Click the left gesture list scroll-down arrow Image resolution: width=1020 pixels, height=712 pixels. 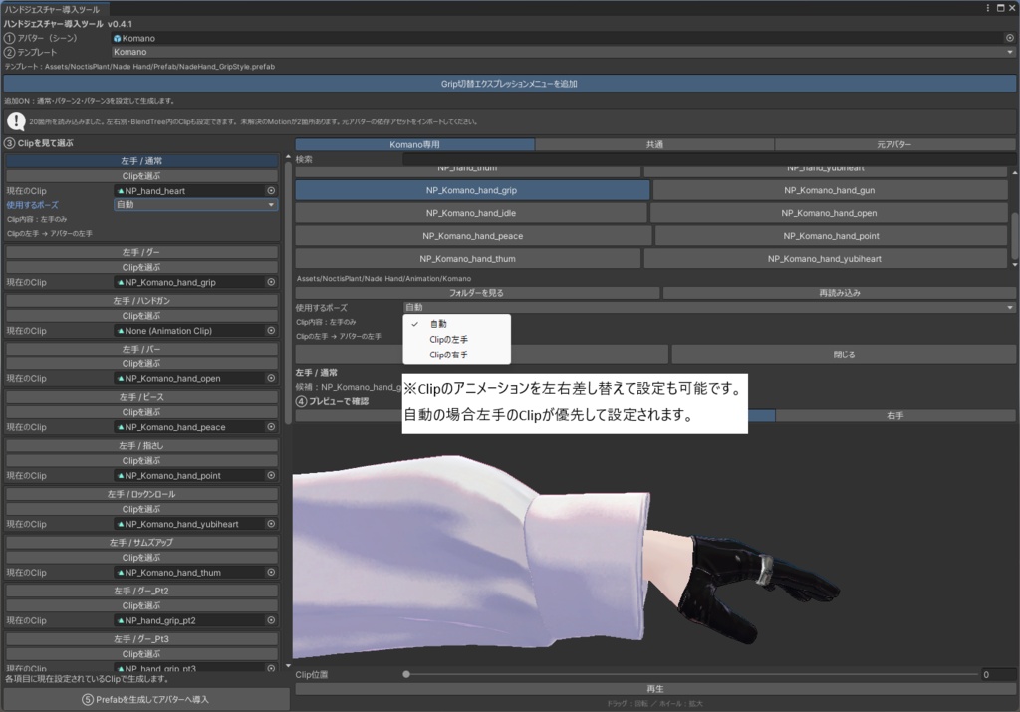click(288, 666)
